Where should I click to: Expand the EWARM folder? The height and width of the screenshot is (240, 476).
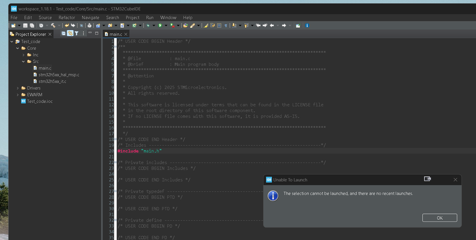pos(18,95)
